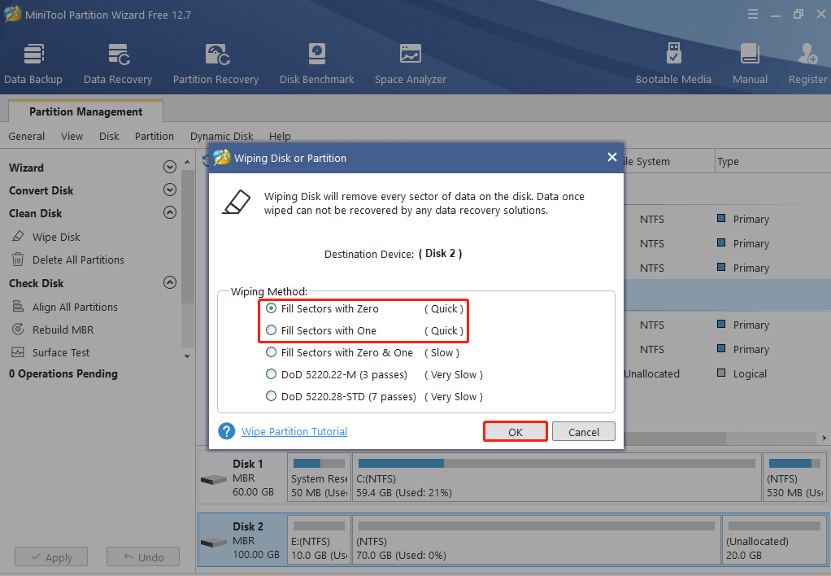Select Disk 1 530 MB NTFS partition

pyautogui.click(x=795, y=478)
